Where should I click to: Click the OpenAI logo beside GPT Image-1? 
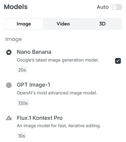[x=9, y=85]
